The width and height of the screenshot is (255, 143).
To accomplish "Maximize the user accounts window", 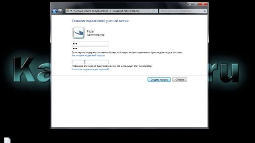I will coord(196,4).
